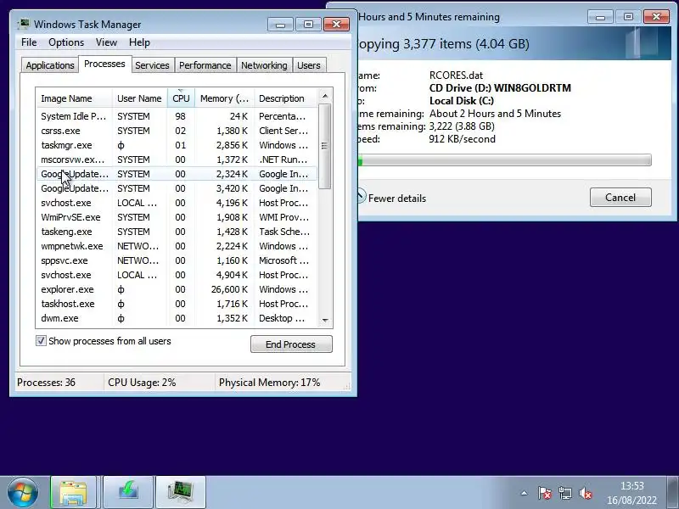Viewport: 679px width, 509px height.
Task: Open the Help menu
Action: pos(139,42)
